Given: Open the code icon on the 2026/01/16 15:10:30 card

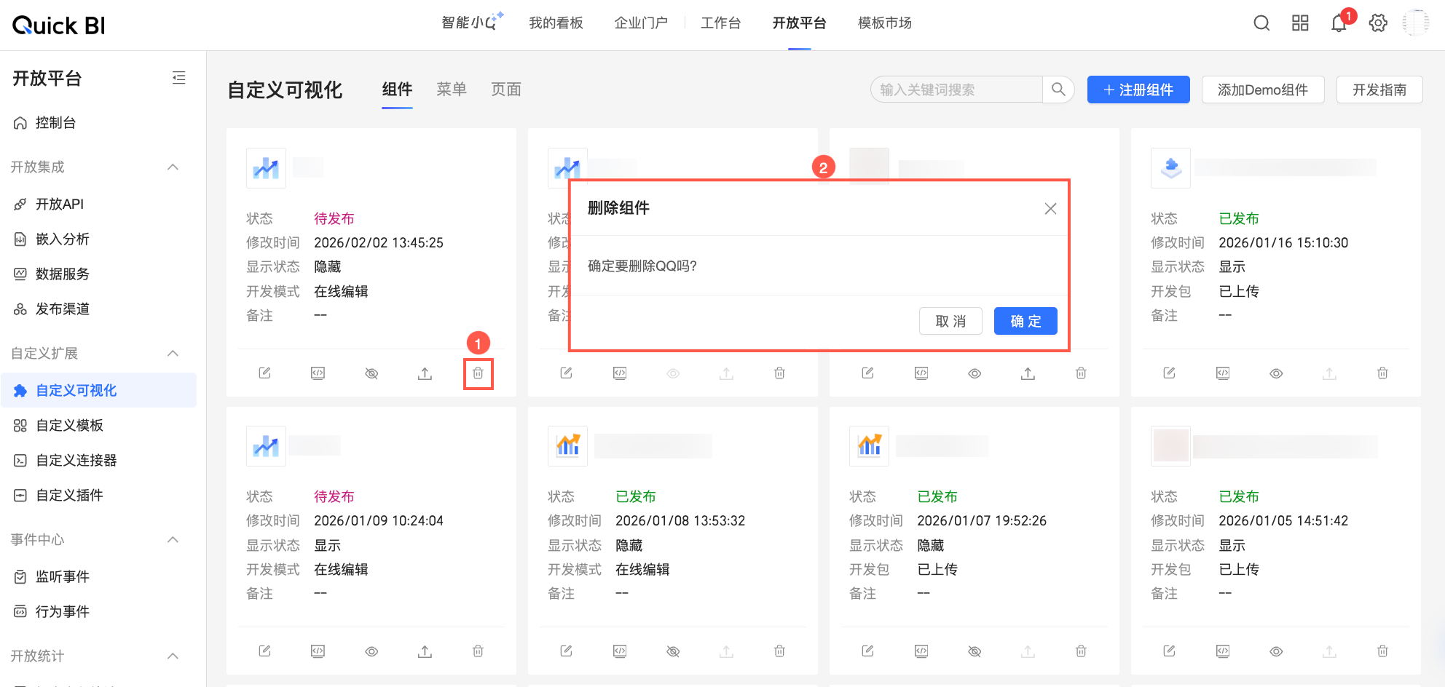Looking at the screenshot, I should pos(1222,373).
